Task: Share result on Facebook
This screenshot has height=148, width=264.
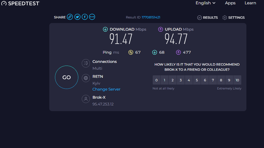Action: pyautogui.click(x=85, y=17)
